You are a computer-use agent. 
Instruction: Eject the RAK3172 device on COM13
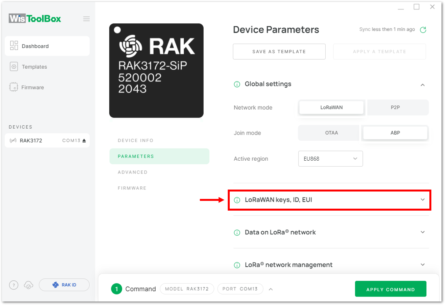pyautogui.click(x=84, y=140)
